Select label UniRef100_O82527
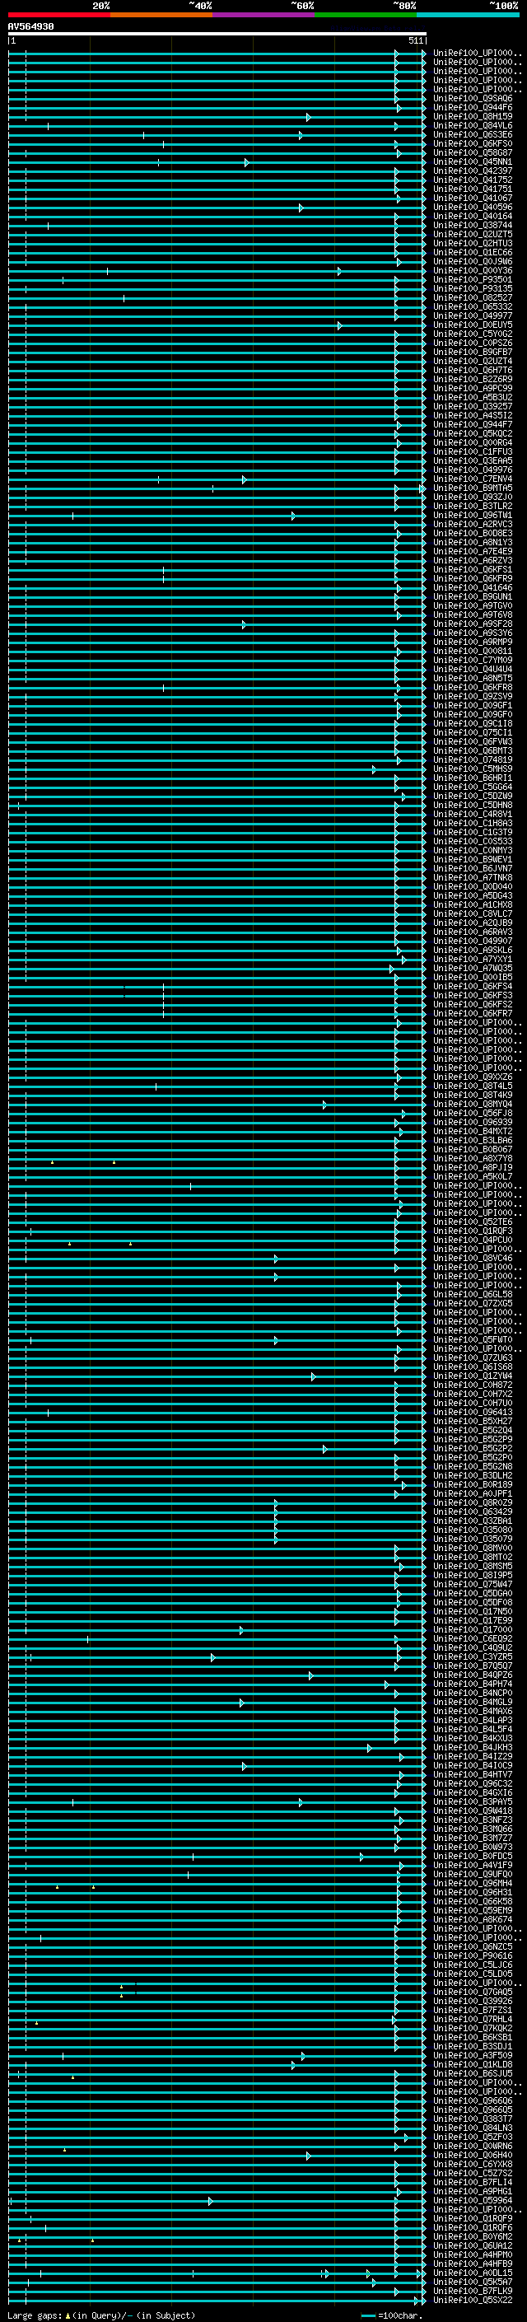527x2322 pixels. tap(473, 297)
